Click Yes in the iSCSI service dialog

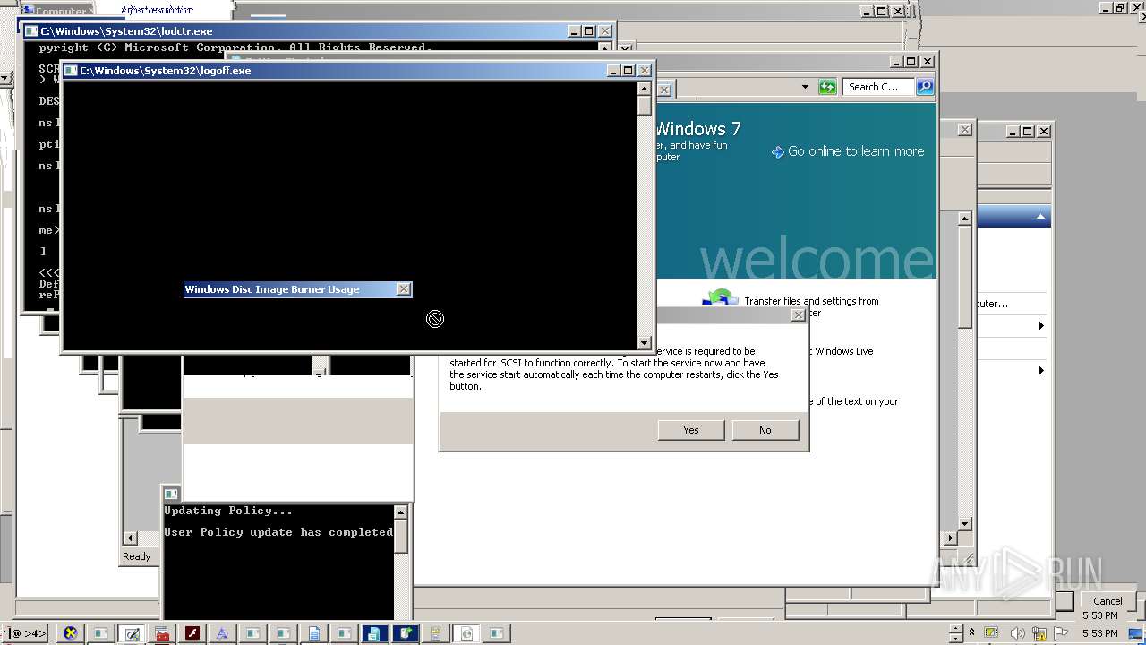point(691,430)
